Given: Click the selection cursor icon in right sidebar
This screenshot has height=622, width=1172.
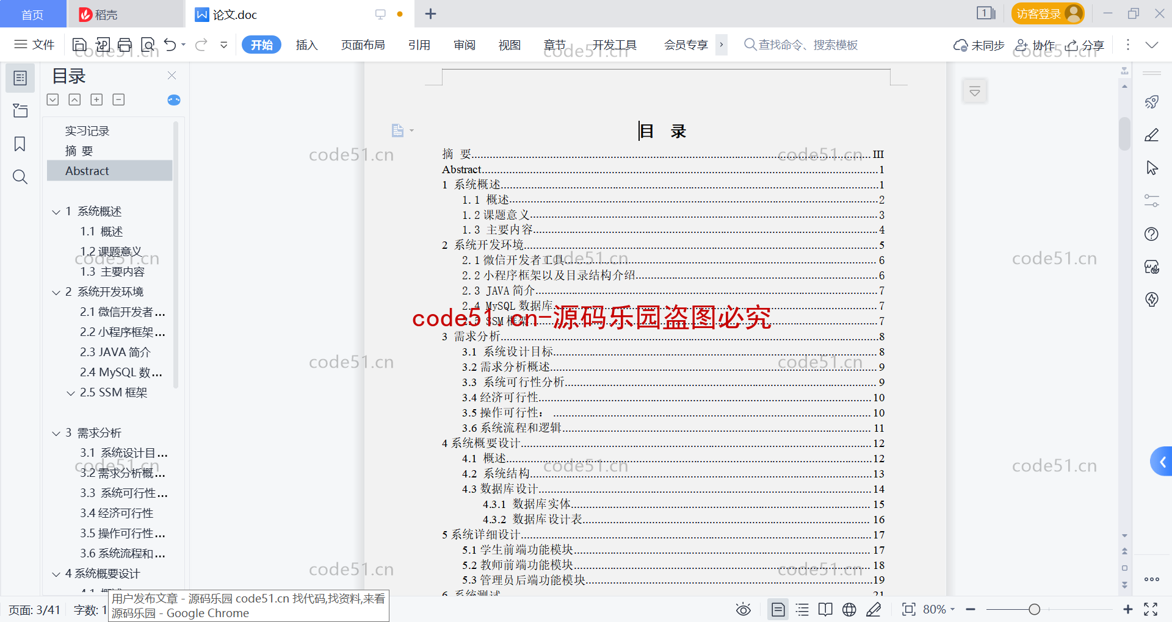Looking at the screenshot, I should click(1151, 168).
